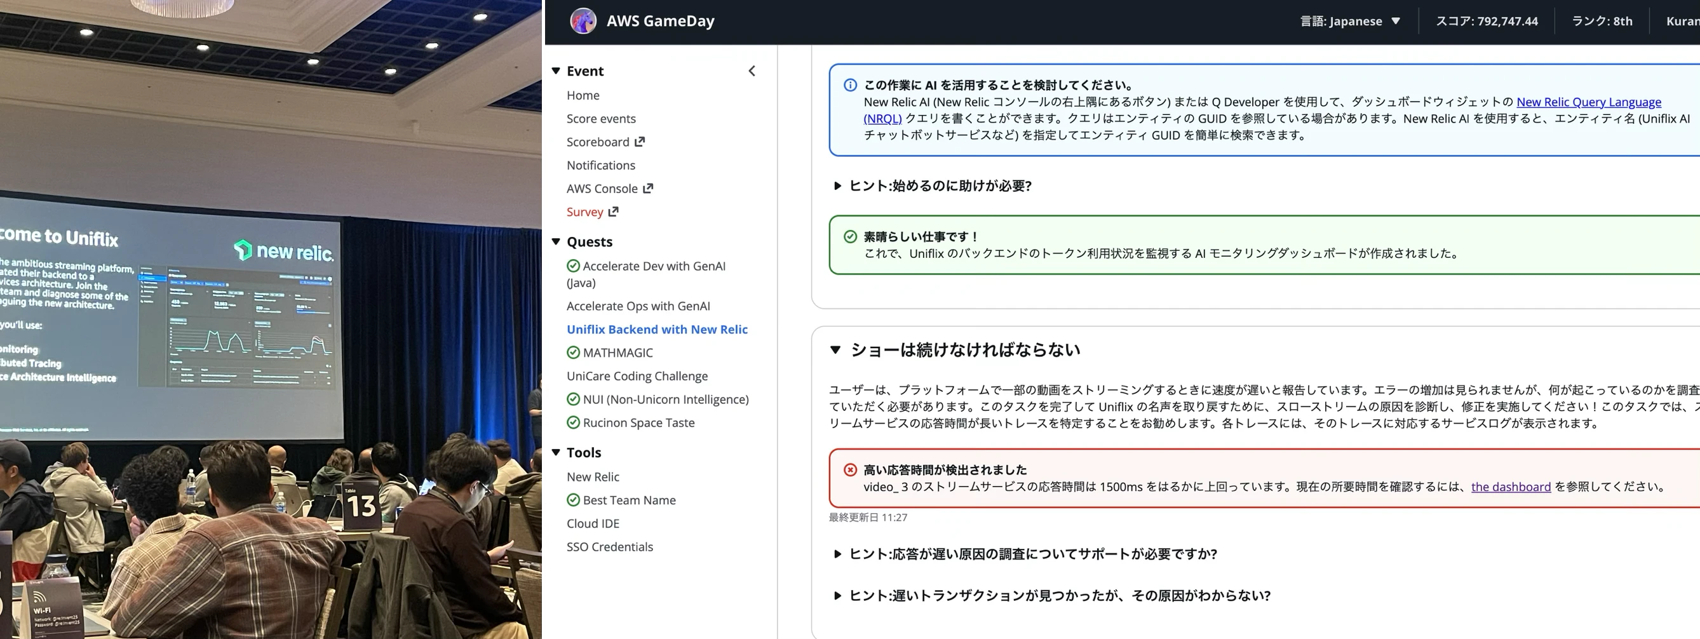Image resolution: width=1700 pixels, height=639 pixels.
Task: Open the Rucinon Space Taste quest
Action: pyautogui.click(x=639, y=422)
